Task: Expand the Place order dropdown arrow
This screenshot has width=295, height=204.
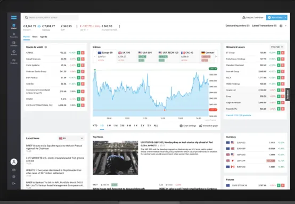Action: (x=285, y=18)
